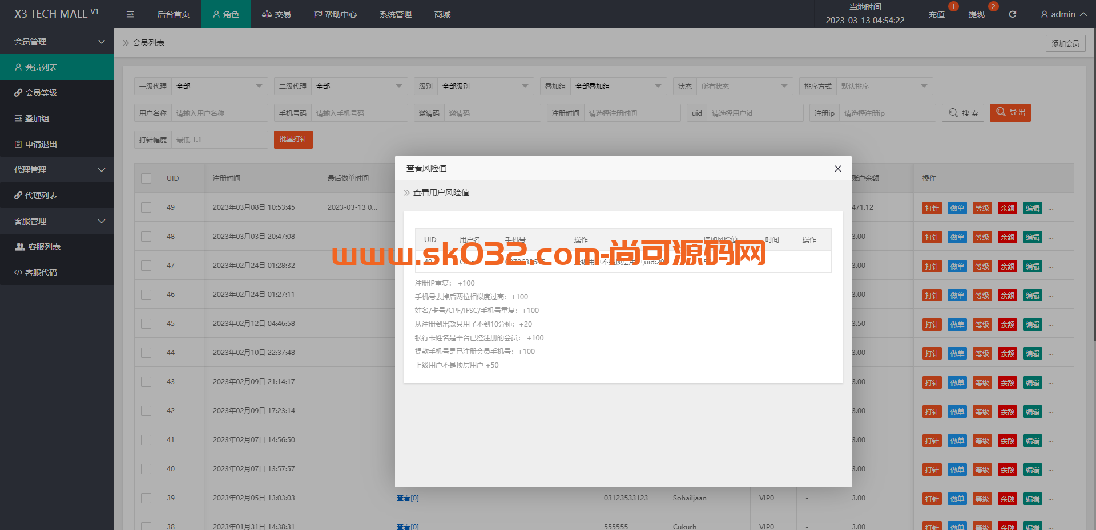The height and width of the screenshot is (530, 1096).
Task: Focus the 打针幅度 input field
Action: coord(220,140)
